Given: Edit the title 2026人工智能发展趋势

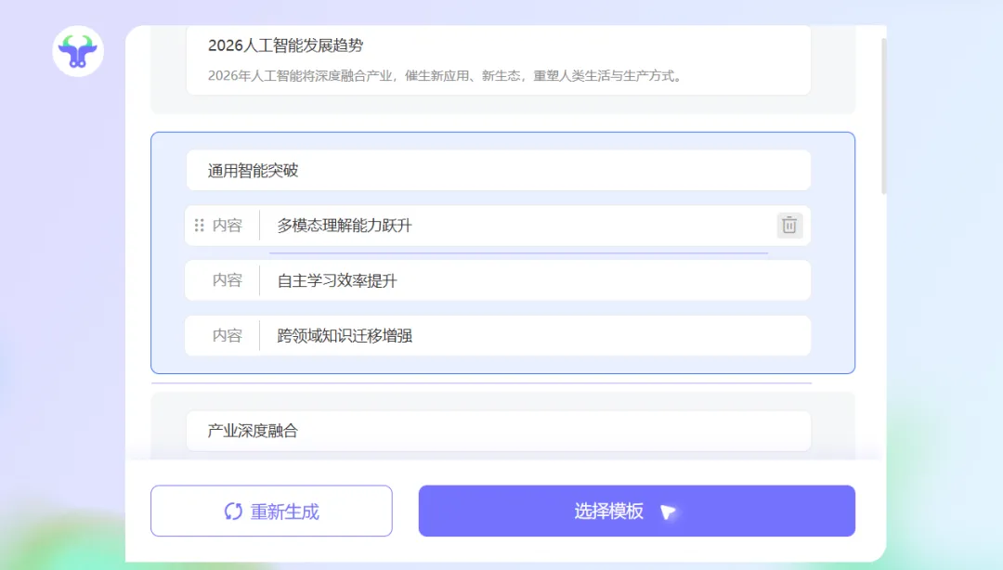Looking at the screenshot, I should (x=285, y=45).
